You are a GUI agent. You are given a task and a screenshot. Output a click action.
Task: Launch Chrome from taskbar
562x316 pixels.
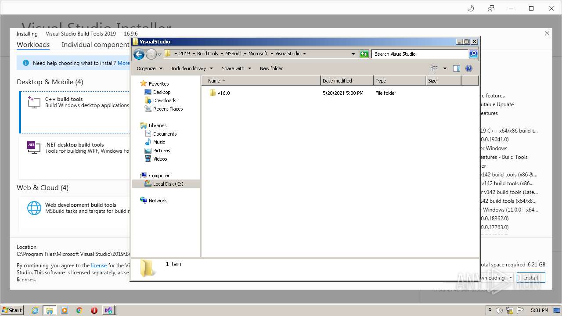pos(79,310)
